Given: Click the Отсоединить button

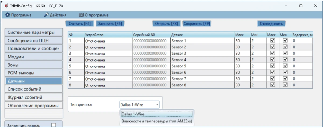Looking at the screenshot, I should 271,24.
